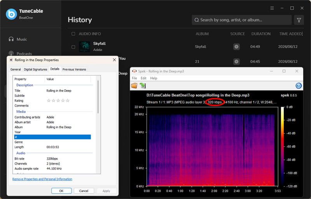
Task: Click the TuneCable BeatOne logo icon
Action: (x=11, y=14)
